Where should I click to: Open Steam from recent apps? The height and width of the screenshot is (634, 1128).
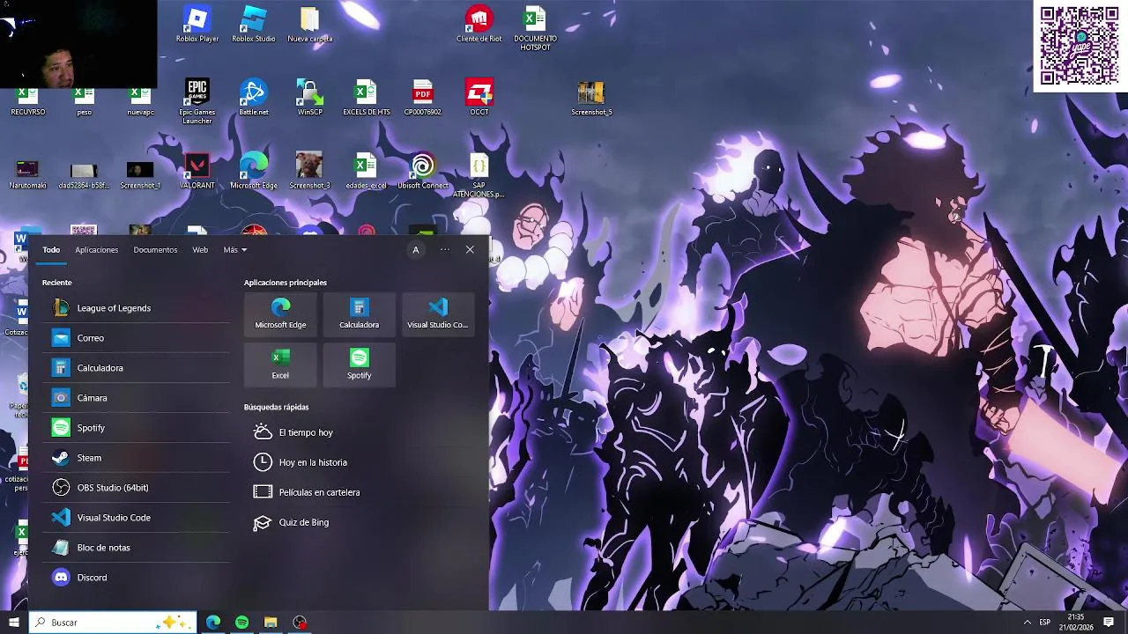click(136, 458)
